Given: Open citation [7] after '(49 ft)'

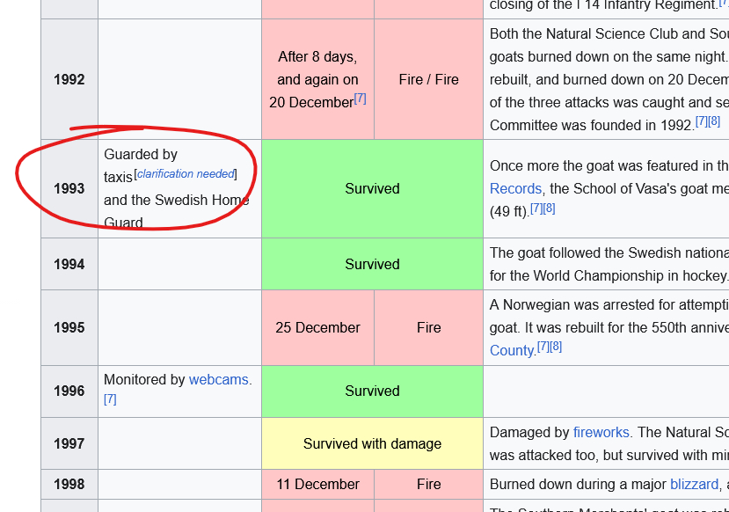Looking at the screenshot, I should tap(536, 208).
